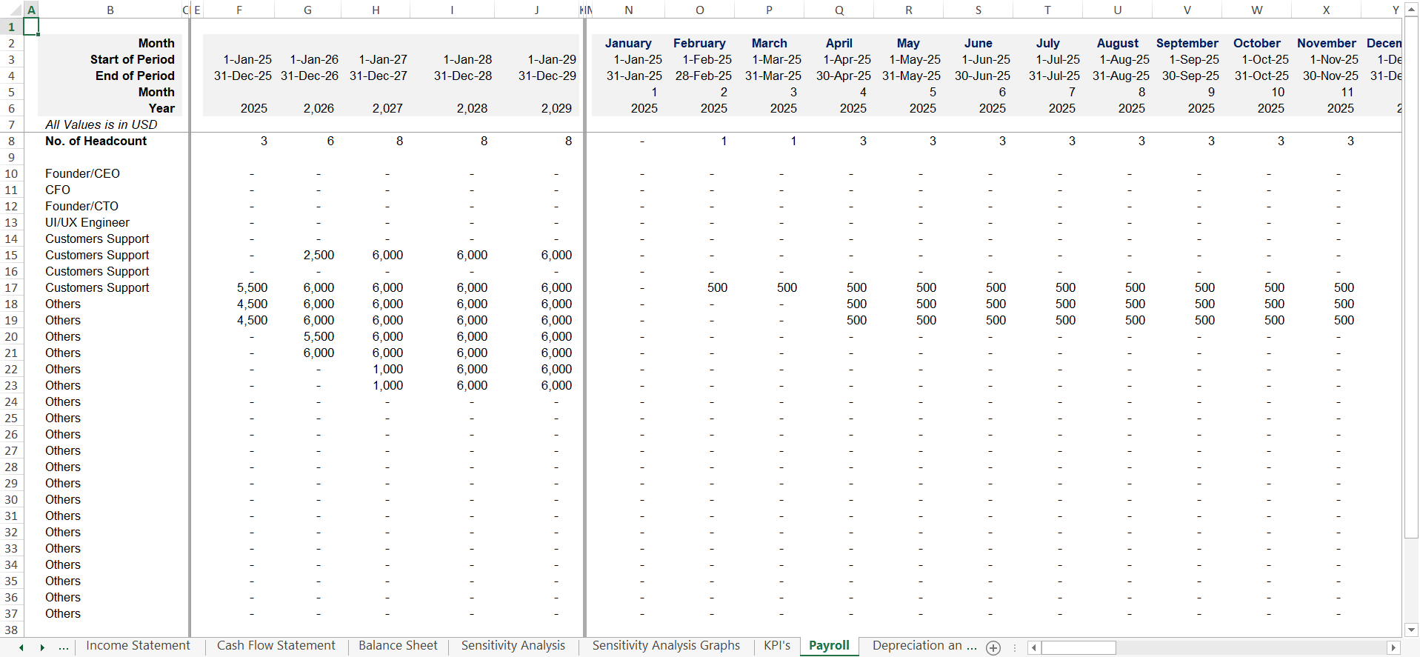The image size is (1420, 657).
Task: Switch to the Income Statement sheet
Action: click(138, 646)
